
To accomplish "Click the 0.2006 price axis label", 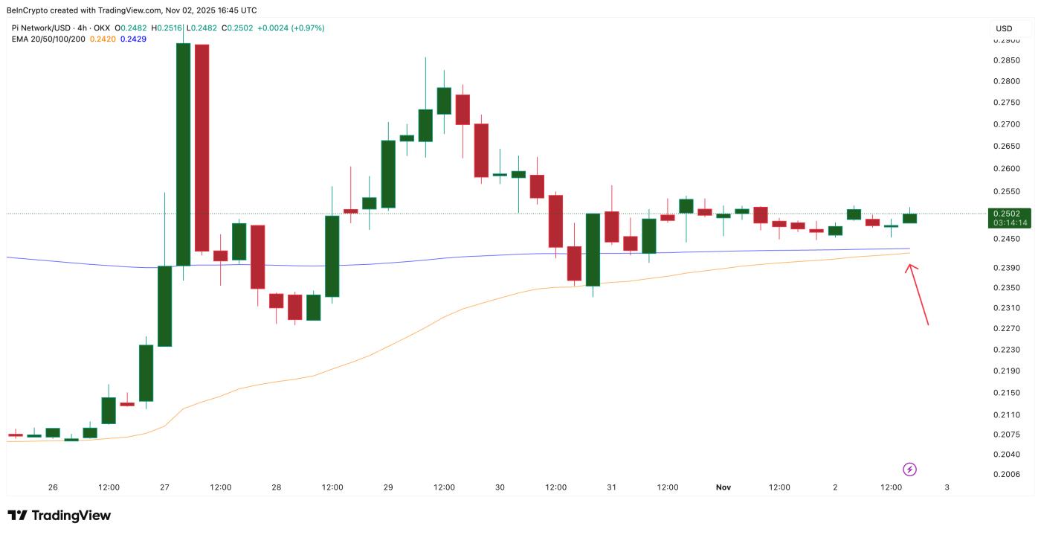I will pos(1006,475).
